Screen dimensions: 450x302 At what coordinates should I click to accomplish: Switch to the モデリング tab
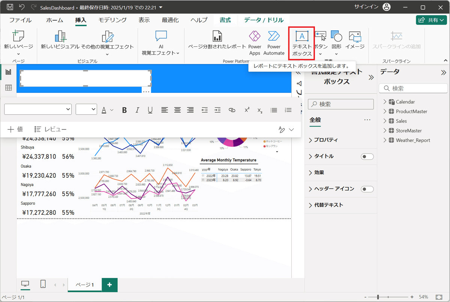112,20
